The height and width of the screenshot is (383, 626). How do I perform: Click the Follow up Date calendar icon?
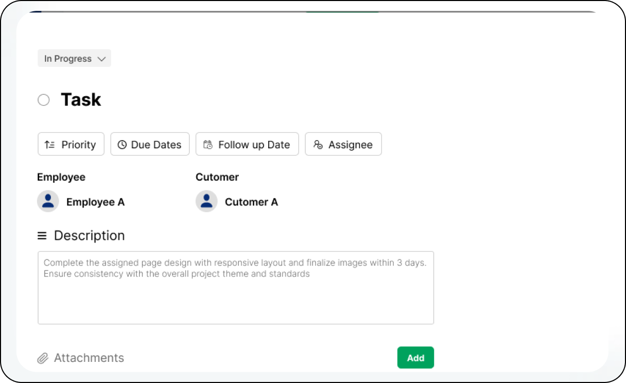pos(207,145)
